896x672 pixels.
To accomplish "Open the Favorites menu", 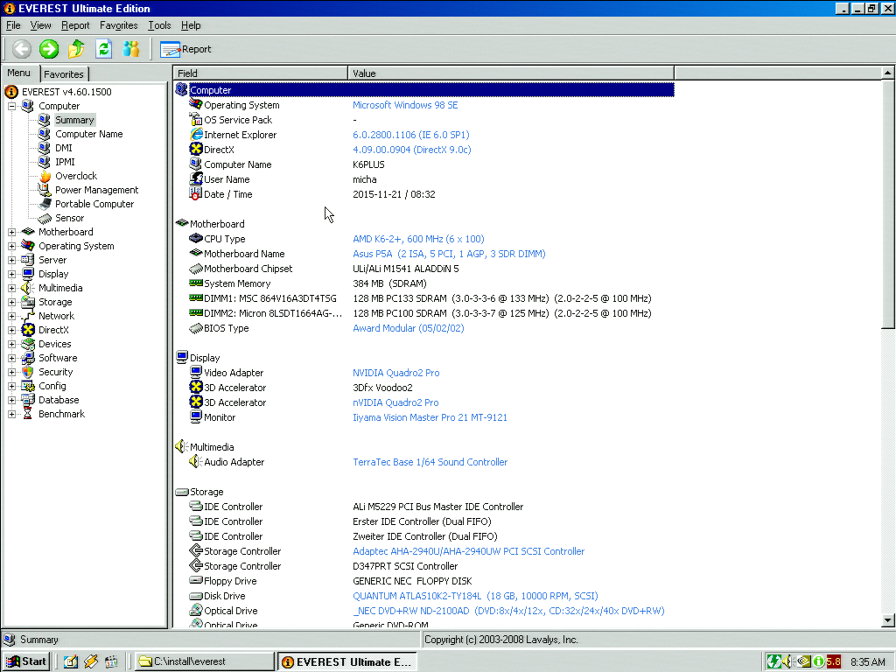I will [119, 25].
